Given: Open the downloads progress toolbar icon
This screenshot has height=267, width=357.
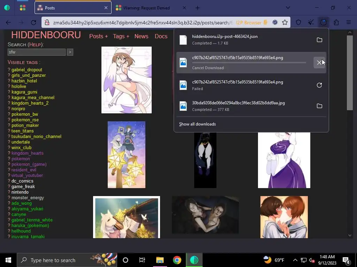Looking at the screenshot, I should [x=323, y=22].
